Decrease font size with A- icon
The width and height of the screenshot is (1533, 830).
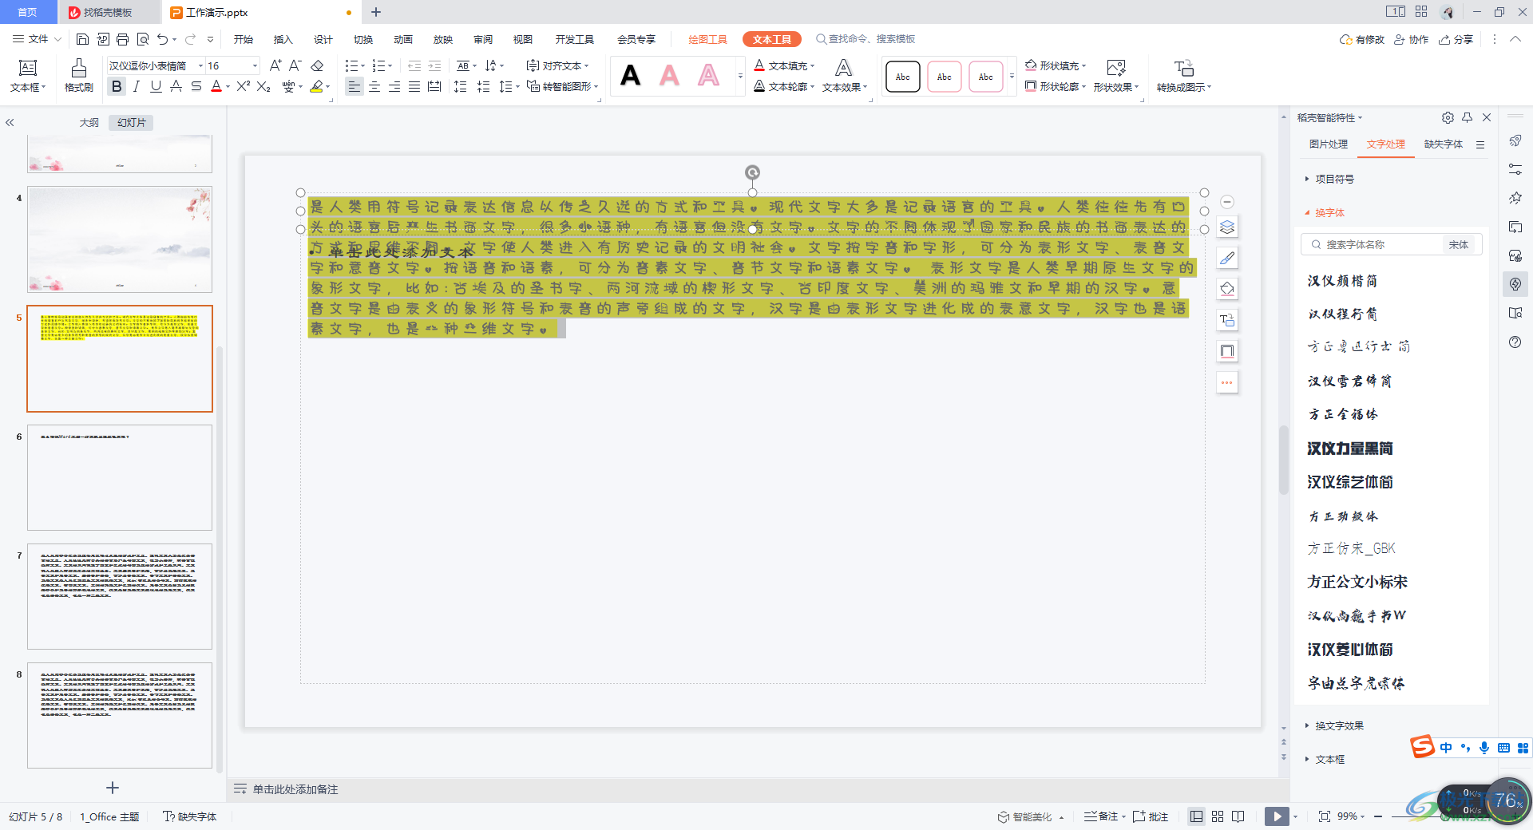295,65
